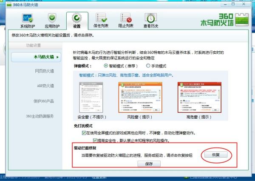The image size is (255, 181).
Task: Click the blue 智能模式 description text
Action: [x=126, y=75]
